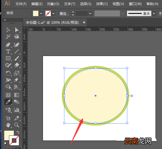Adjust the stroke weight stepper arrows
This screenshot has width=162, height=149.
point(73,14)
